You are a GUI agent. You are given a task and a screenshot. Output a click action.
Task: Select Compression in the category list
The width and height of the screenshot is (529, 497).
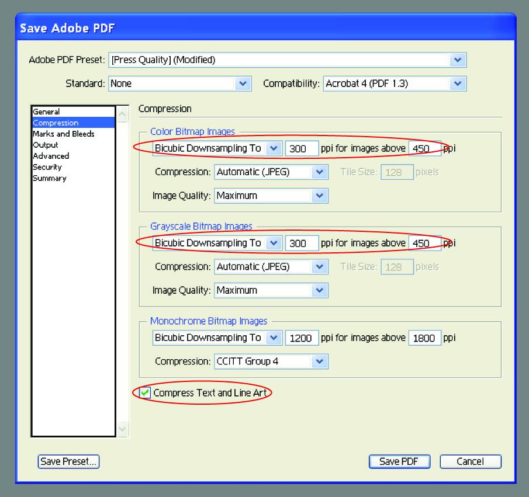74,123
